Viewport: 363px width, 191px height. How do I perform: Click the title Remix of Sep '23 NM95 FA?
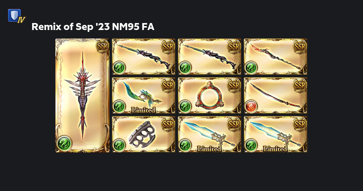[x=93, y=27]
